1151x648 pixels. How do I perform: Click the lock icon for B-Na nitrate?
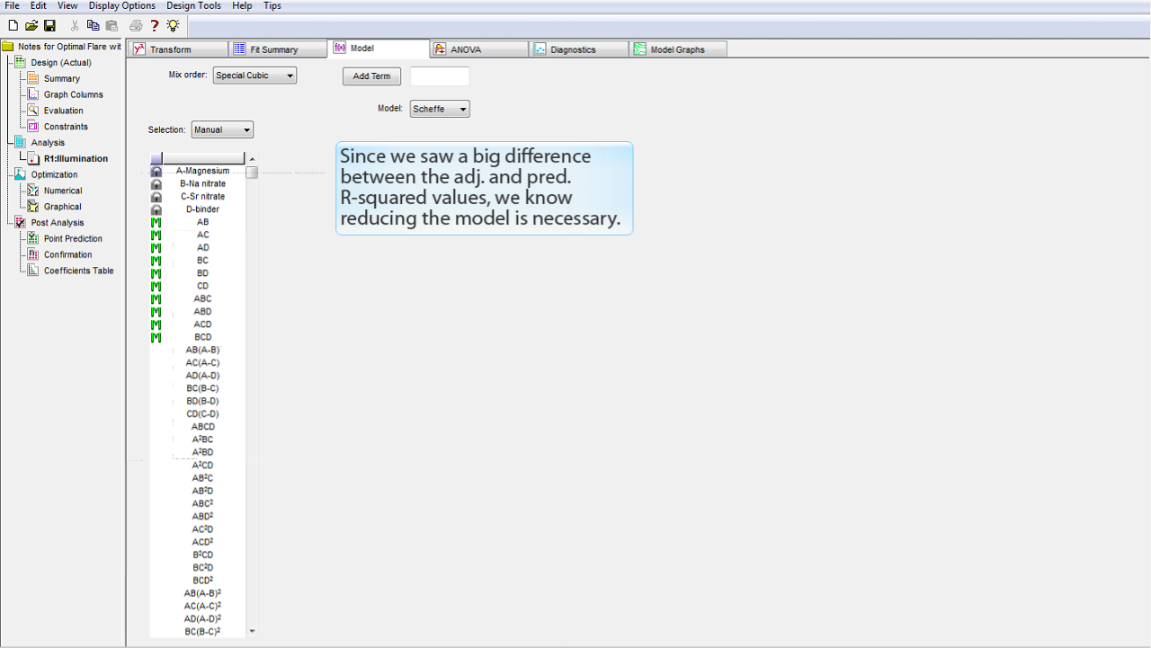pos(156,183)
